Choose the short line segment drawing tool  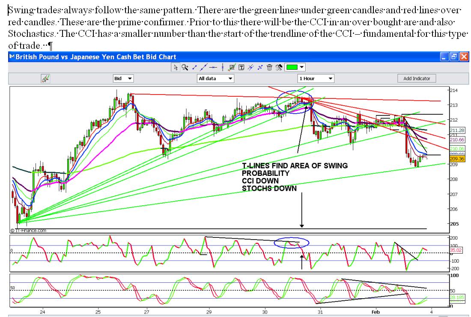(x=194, y=67)
